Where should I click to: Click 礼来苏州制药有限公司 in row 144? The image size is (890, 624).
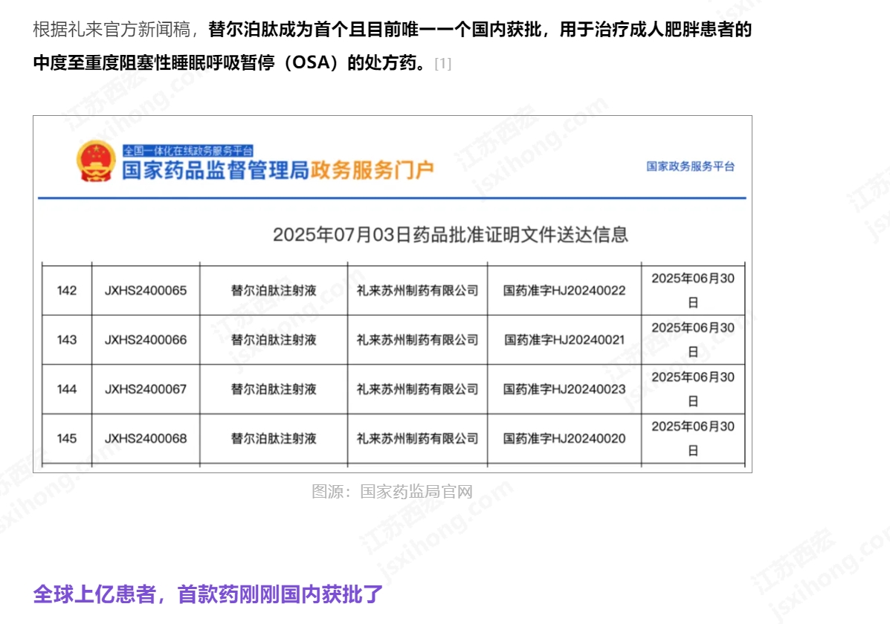click(x=417, y=389)
